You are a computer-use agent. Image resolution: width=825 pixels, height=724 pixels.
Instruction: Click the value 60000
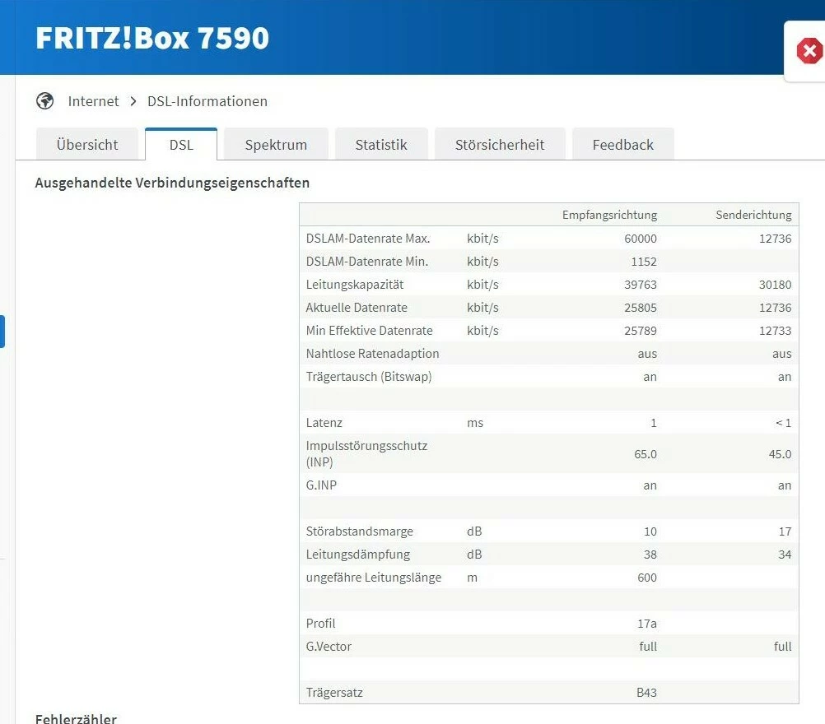(x=641, y=238)
